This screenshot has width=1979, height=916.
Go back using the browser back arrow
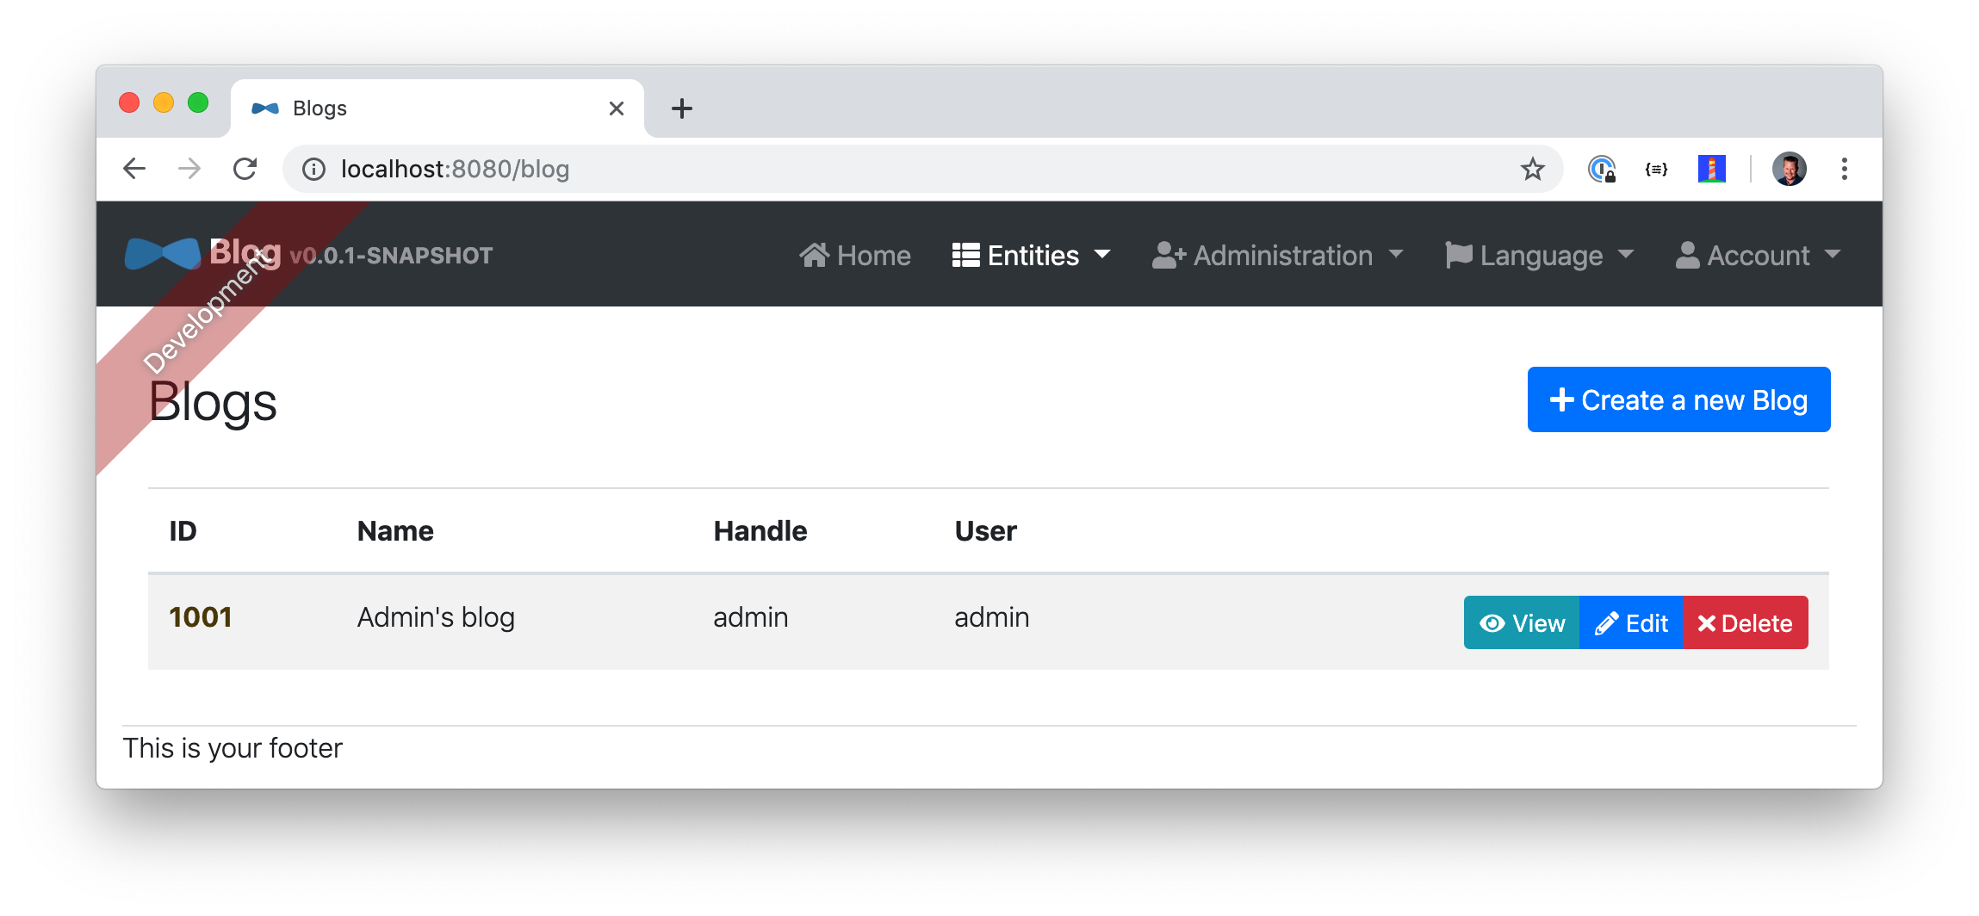tap(134, 169)
